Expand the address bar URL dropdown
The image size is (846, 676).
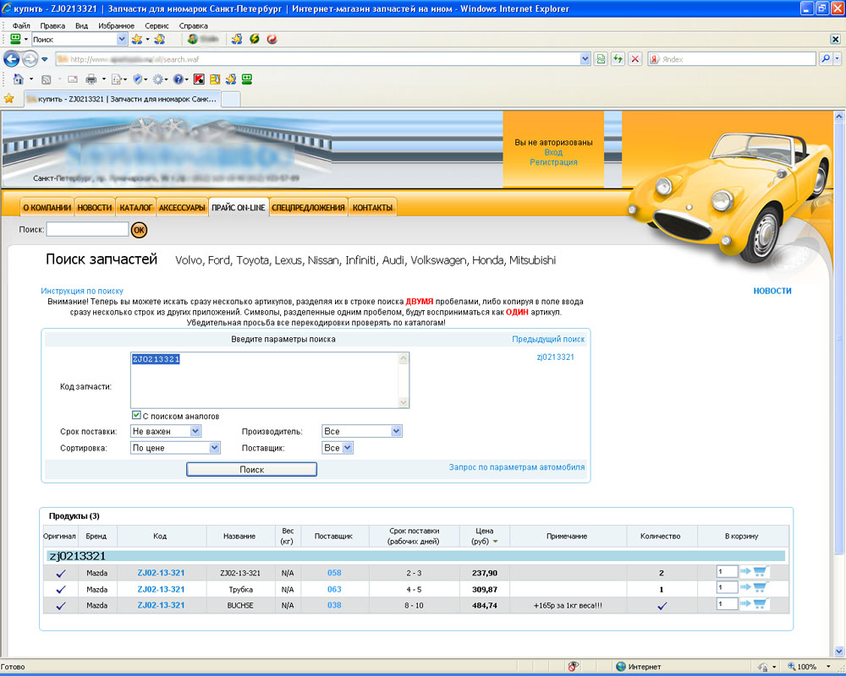pos(585,59)
